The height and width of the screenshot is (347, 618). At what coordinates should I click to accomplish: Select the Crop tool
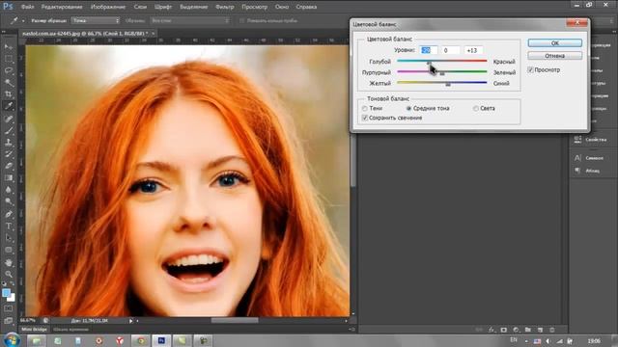[9, 94]
